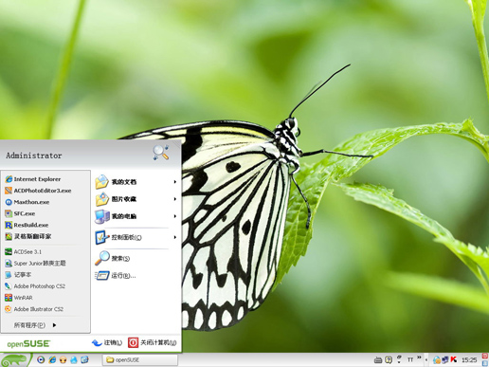
Task: Open Internet Explorer quick launch icon
Action: click(x=52, y=359)
